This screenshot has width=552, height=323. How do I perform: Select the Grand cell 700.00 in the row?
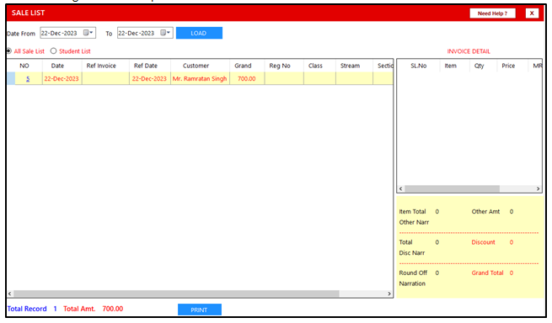(246, 79)
